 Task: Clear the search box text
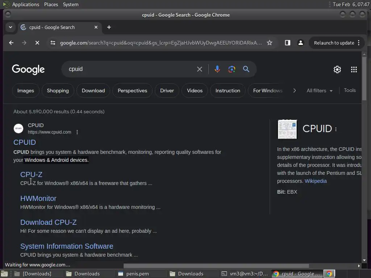pos(200,69)
